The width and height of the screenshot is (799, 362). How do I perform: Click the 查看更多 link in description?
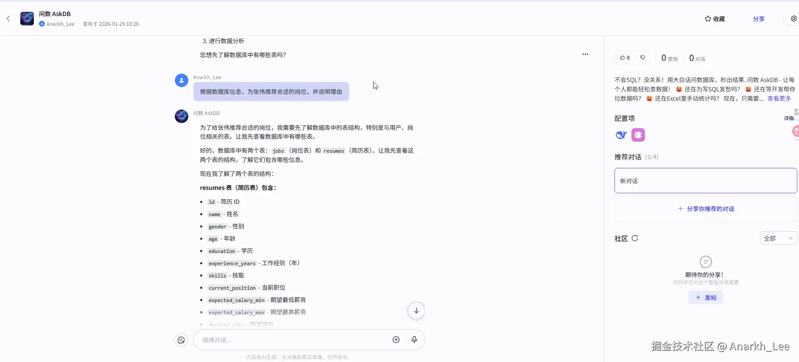click(x=779, y=99)
